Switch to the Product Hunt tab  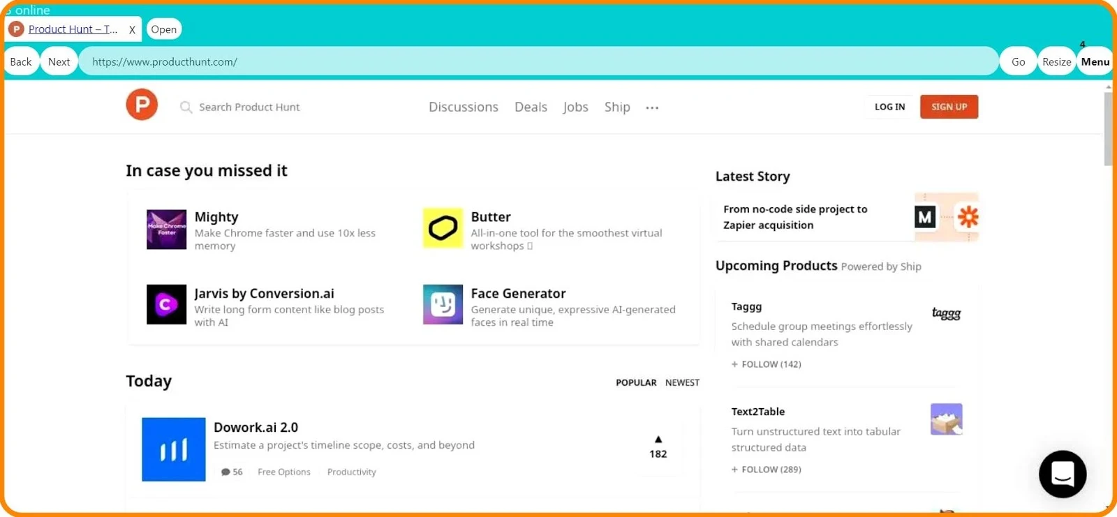click(x=73, y=29)
